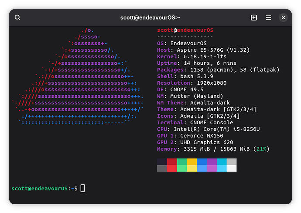Click the terminal cursor block at the prompt
The width and height of the screenshot is (301, 213).
82,188
